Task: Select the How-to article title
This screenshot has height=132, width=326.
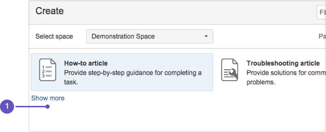Action: [86, 63]
